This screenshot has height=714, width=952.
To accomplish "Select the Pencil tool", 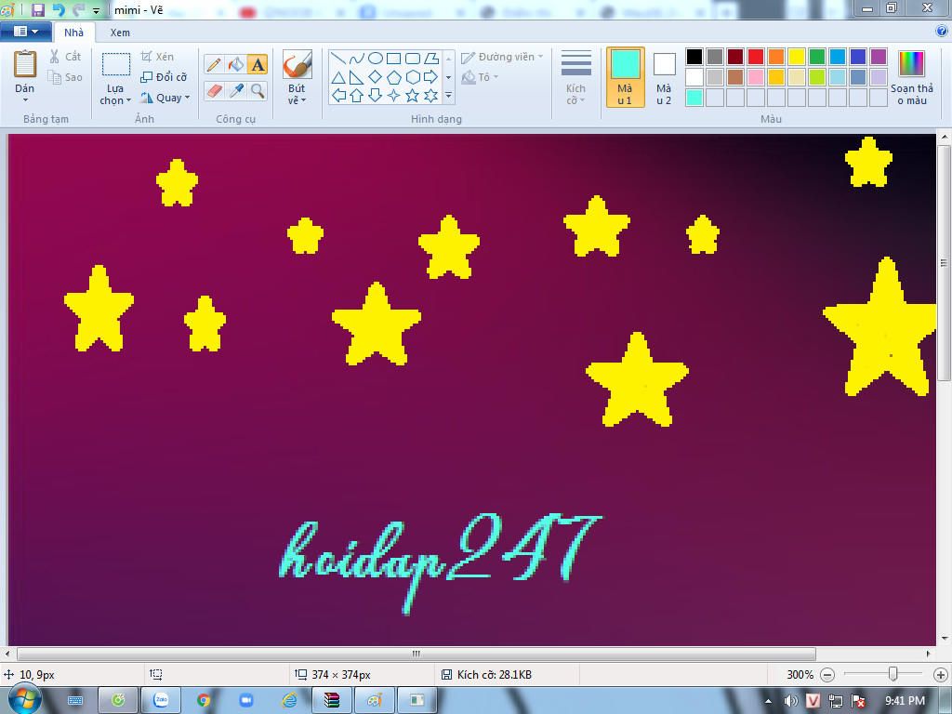I will click(x=214, y=64).
